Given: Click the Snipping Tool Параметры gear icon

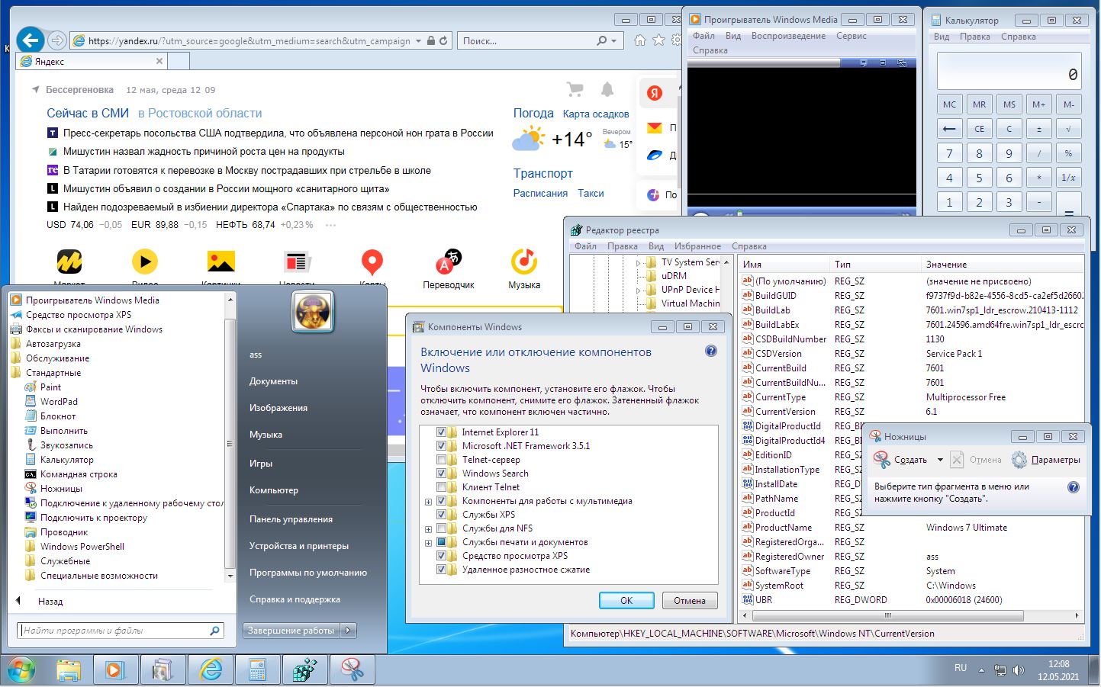Looking at the screenshot, I should pos(1019,460).
